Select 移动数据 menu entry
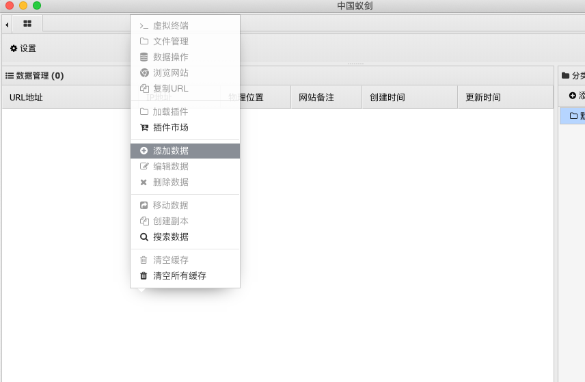Image resolution: width=585 pixels, height=382 pixels. tap(185, 205)
